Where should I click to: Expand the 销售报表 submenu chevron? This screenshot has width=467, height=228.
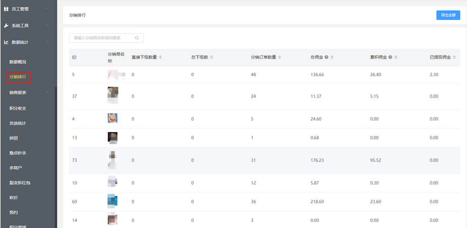coord(47,92)
